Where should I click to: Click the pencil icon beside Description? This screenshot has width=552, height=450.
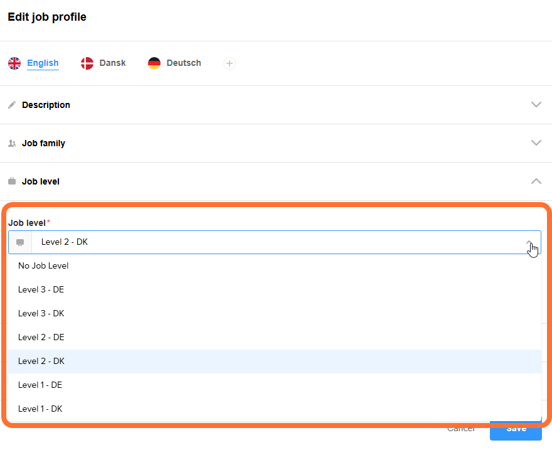click(12, 105)
